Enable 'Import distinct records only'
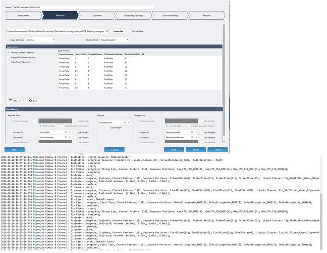 tap(9, 57)
